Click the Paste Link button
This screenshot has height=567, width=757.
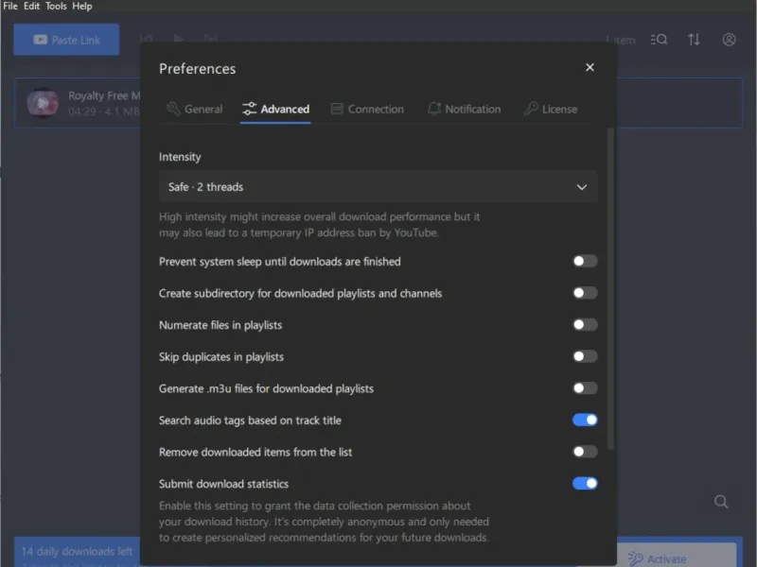pos(66,40)
